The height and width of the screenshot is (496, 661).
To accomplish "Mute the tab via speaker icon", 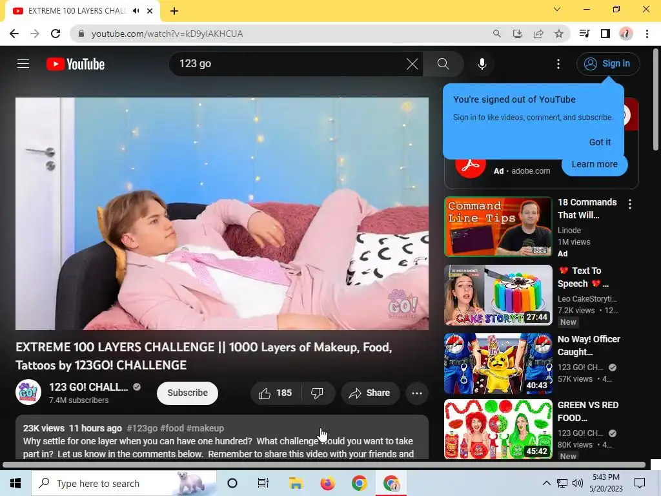I will tap(136, 11).
